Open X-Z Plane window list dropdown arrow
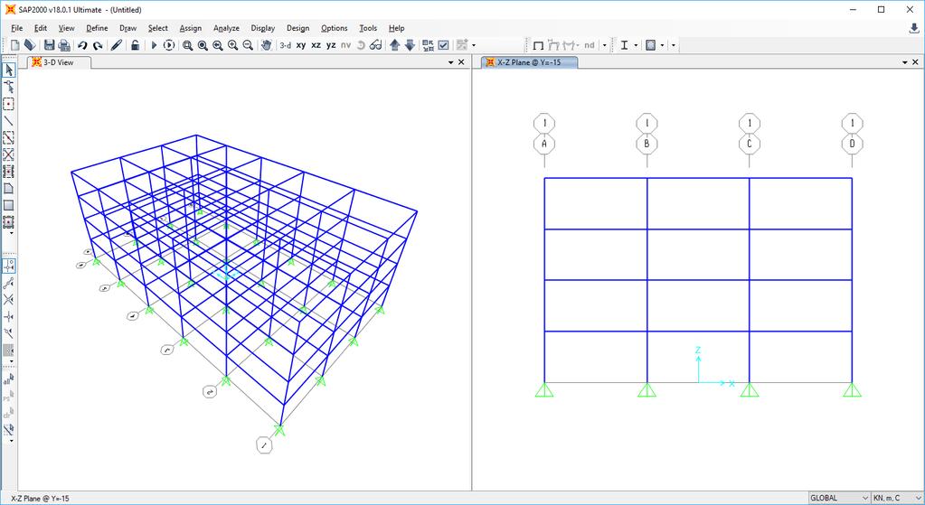This screenshot has height=505, width=925. pyautogui.click(x=905, y=61)
